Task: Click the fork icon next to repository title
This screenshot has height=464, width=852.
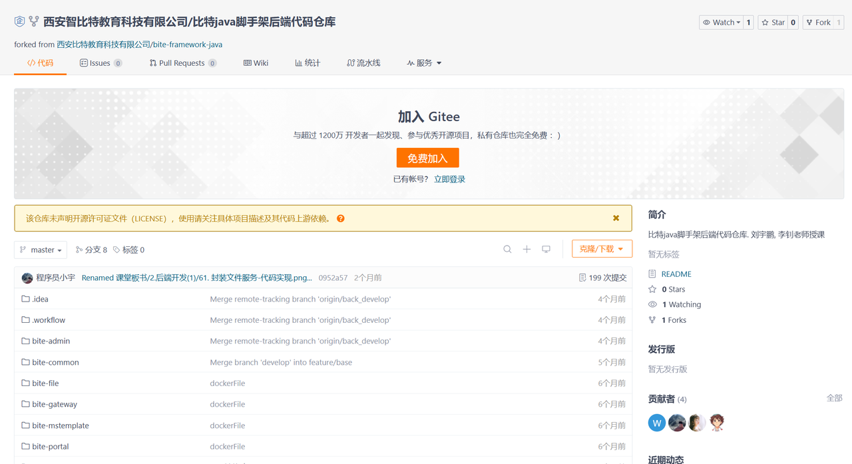Action: 34,22
